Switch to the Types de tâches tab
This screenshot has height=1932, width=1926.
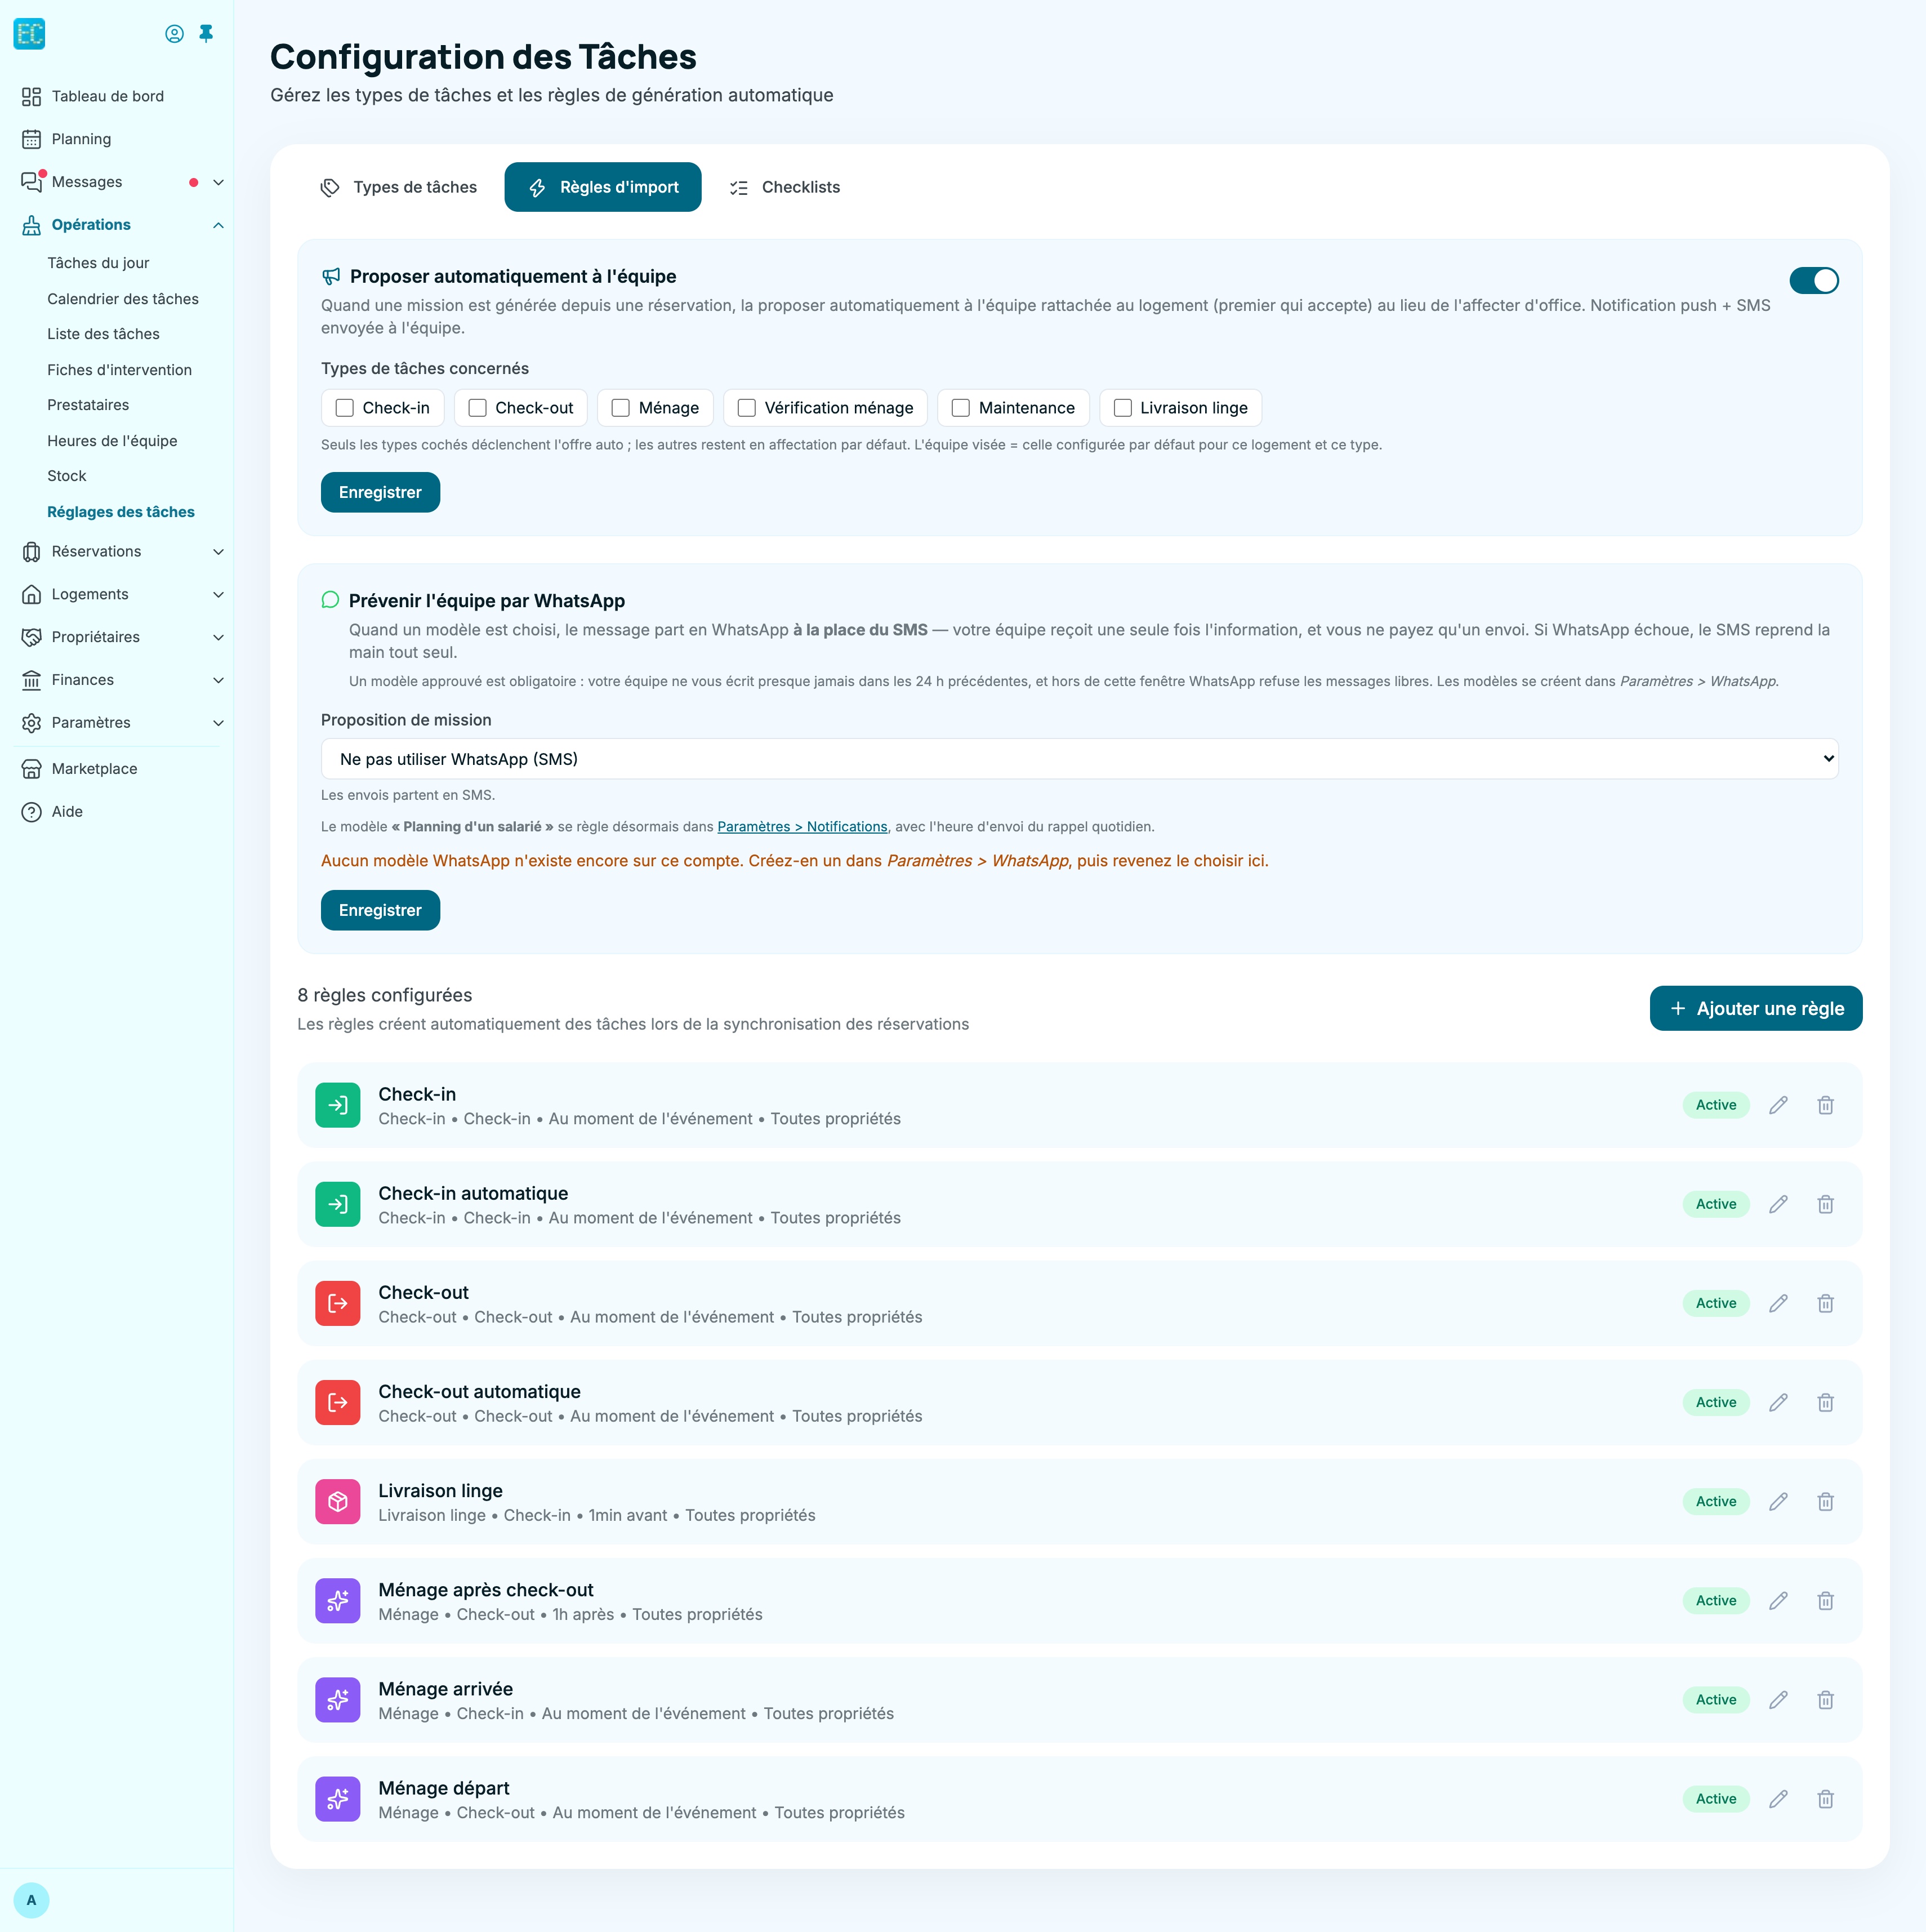coord(398,187)
